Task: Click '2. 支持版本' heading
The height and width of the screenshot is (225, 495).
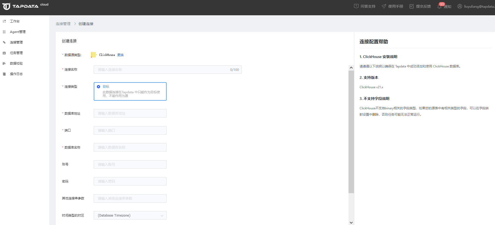Action: coord(369,77)
